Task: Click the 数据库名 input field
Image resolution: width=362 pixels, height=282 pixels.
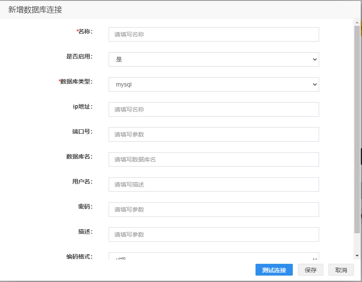Action: pos(214,159)
